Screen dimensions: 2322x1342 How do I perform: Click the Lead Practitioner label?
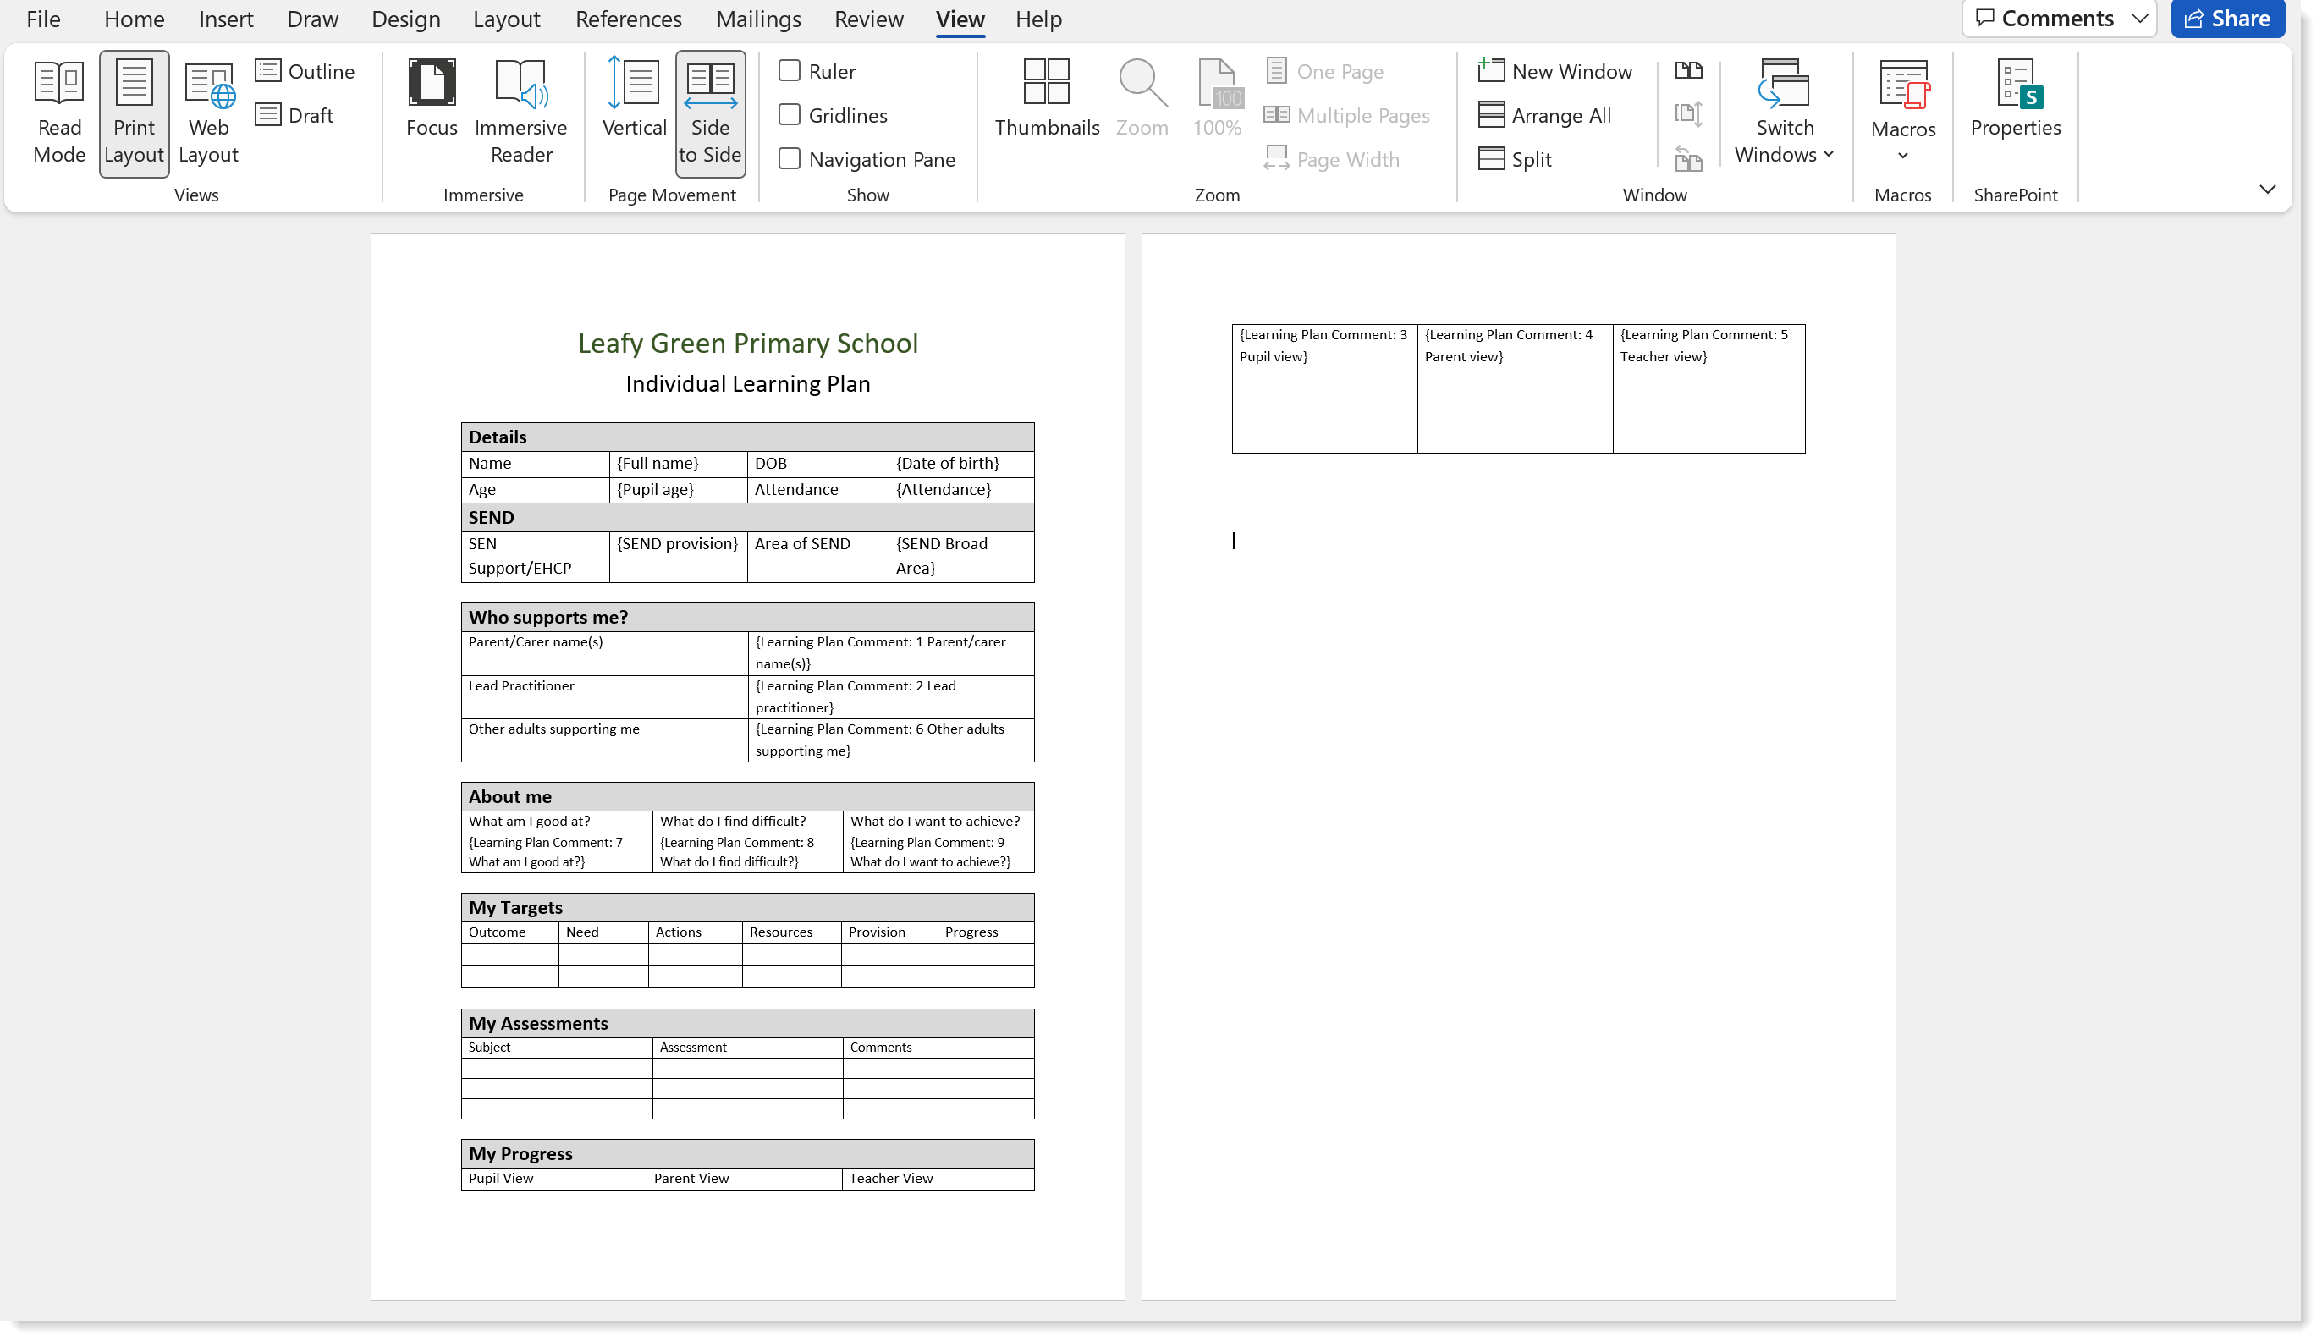520,686
